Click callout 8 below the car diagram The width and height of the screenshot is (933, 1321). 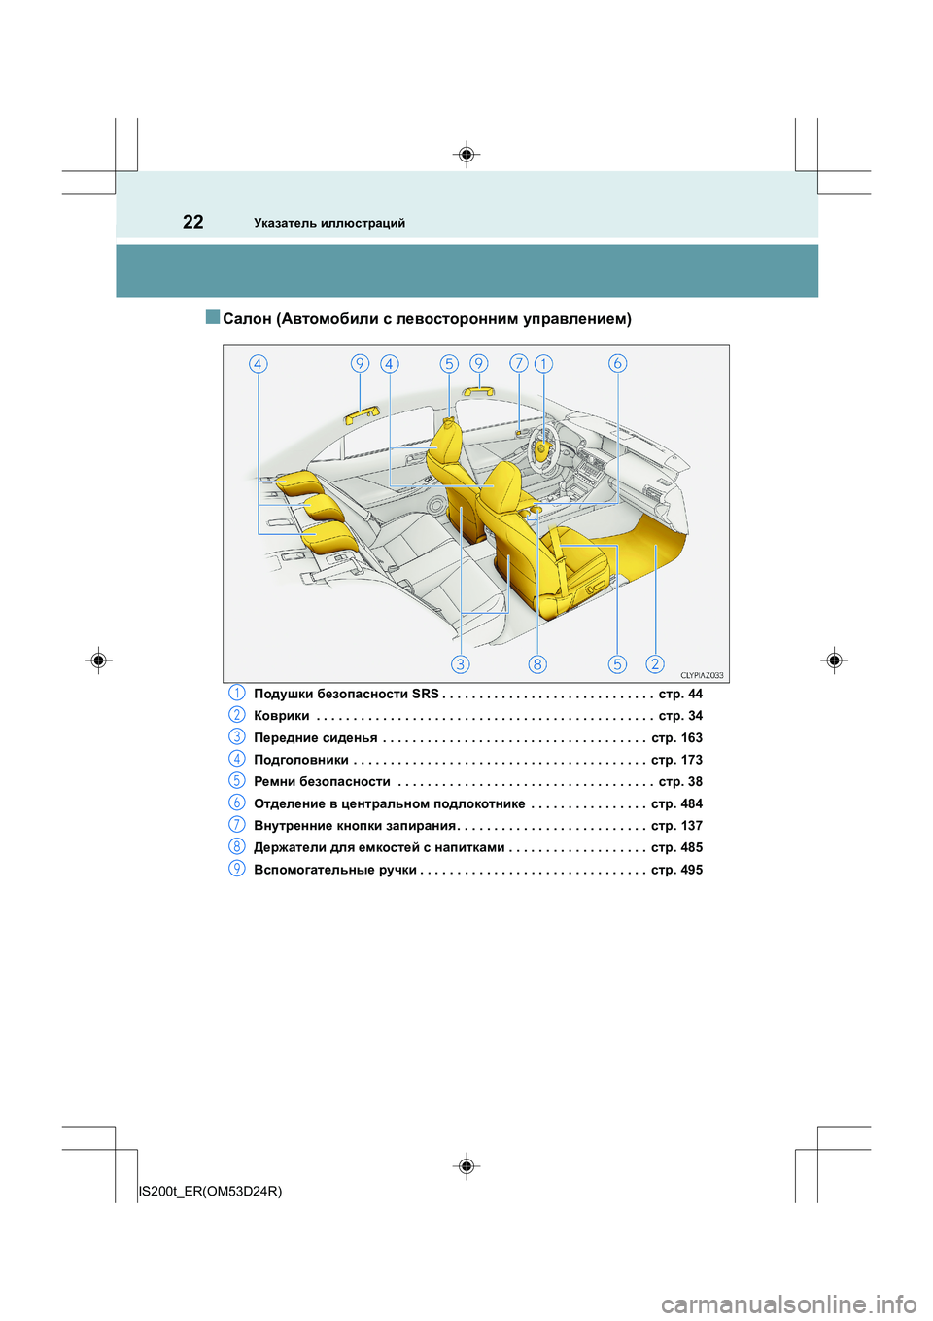click(537, 663)
